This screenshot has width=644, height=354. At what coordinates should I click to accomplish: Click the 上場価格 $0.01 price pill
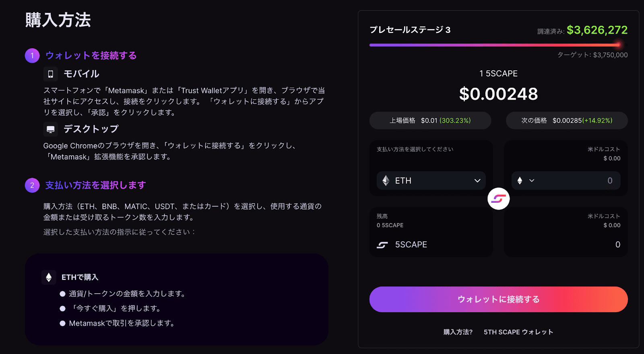(430, 121)
